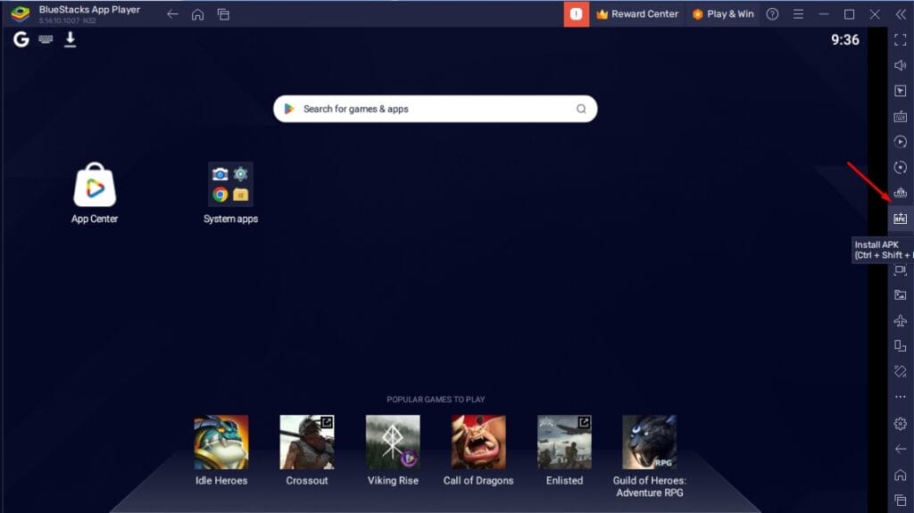Click the rotate/shake sidebar icon

[900, 371]
